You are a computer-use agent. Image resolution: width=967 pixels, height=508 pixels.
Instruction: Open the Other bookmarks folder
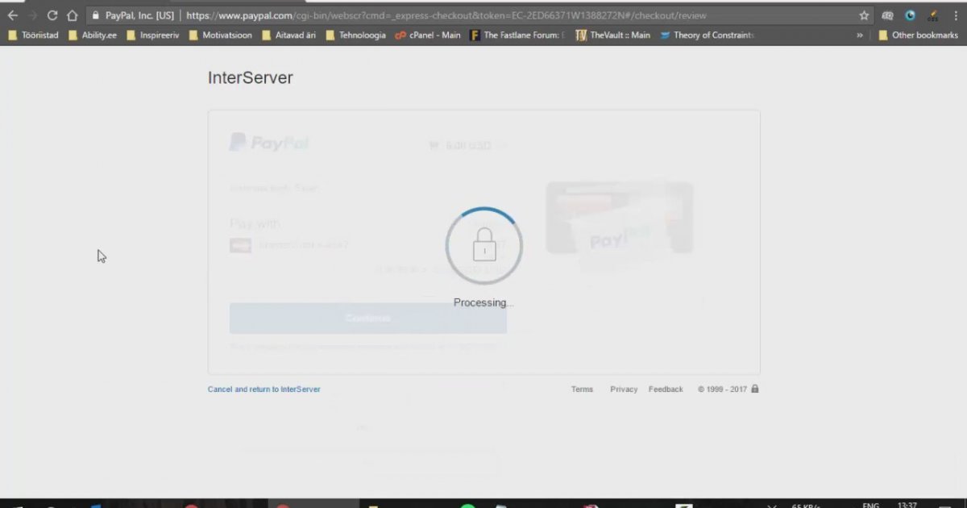pos(918,35)
